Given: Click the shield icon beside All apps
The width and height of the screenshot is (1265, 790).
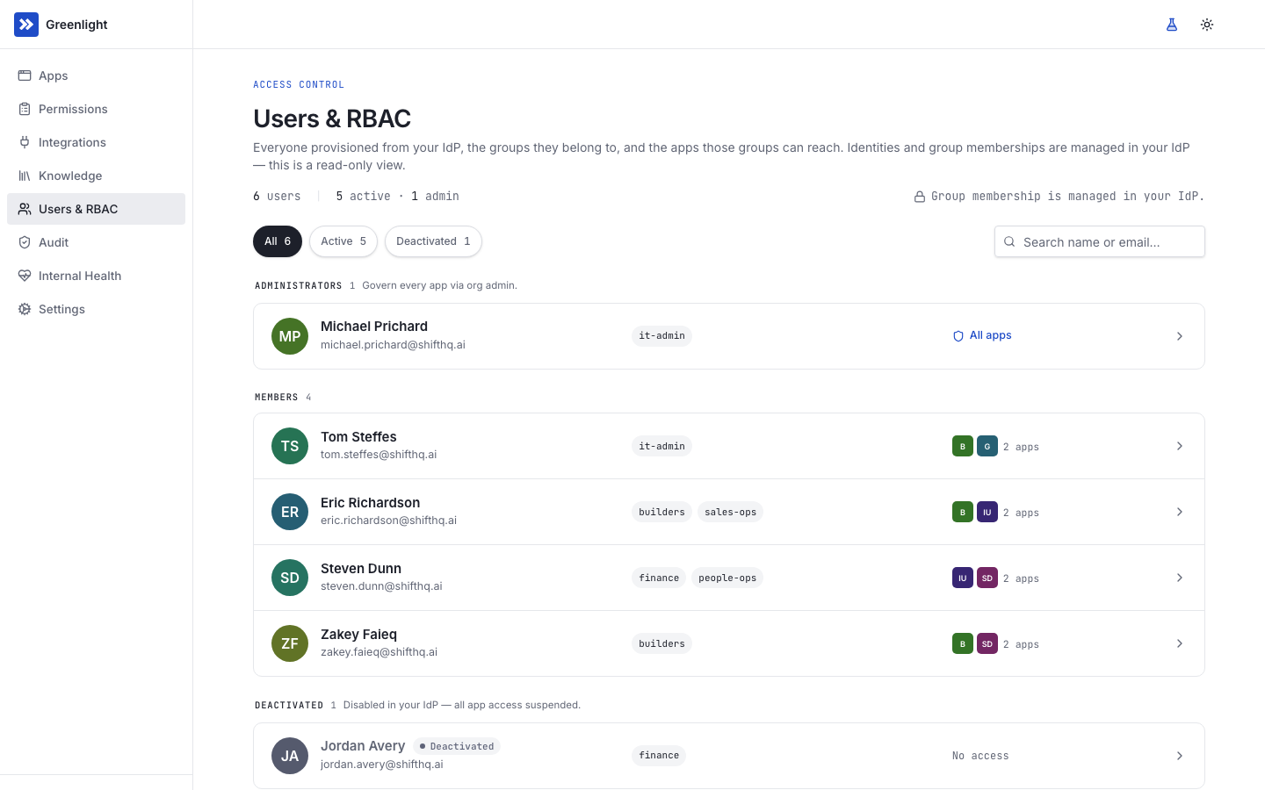Looking at the screenshot, I should click(x=958, y=336).
